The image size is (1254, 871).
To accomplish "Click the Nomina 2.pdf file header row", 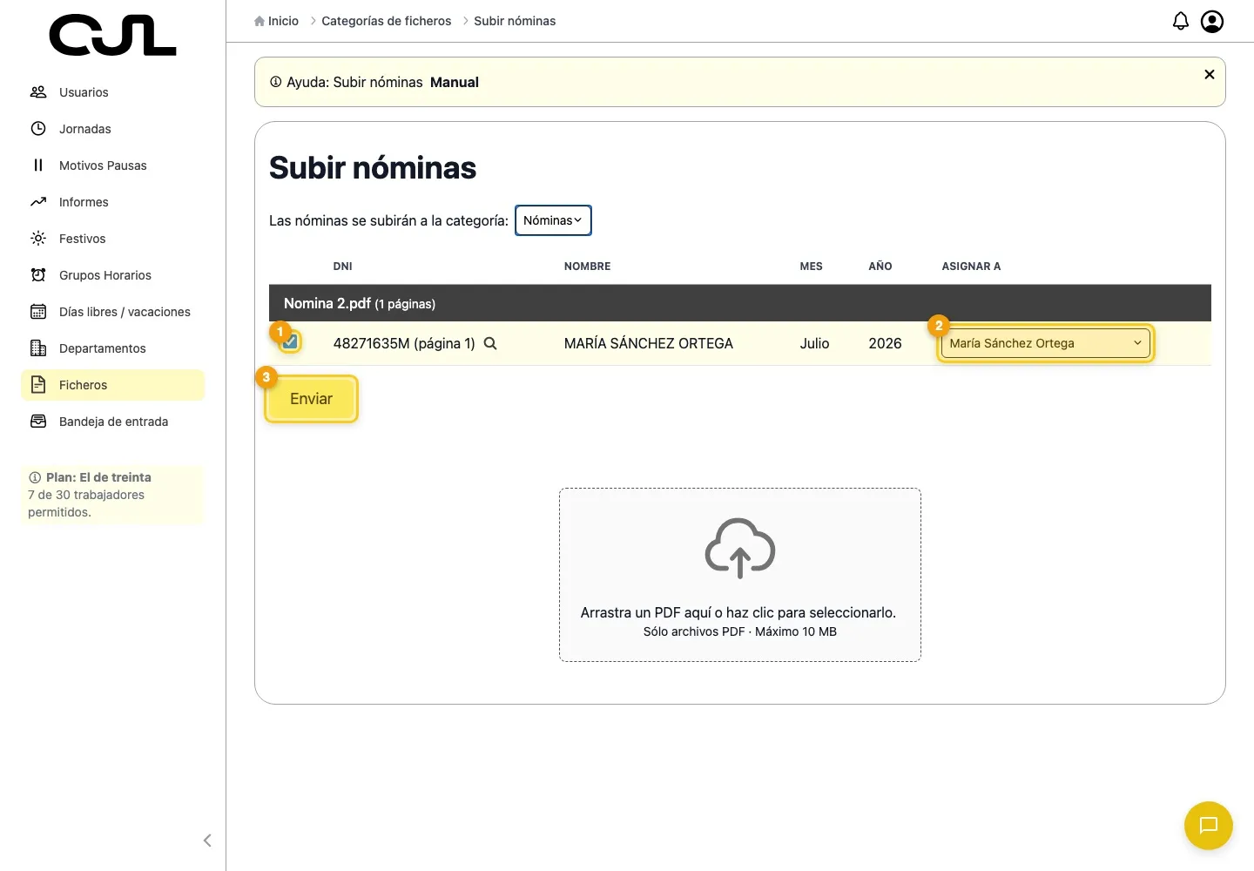I will click(x=740, y=303).
